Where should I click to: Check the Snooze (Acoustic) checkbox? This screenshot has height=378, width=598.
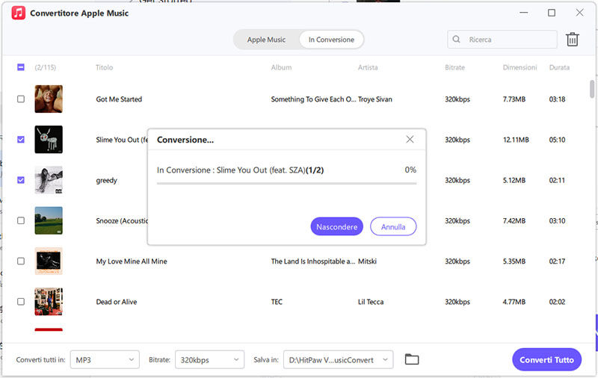[x=21, y=220]
